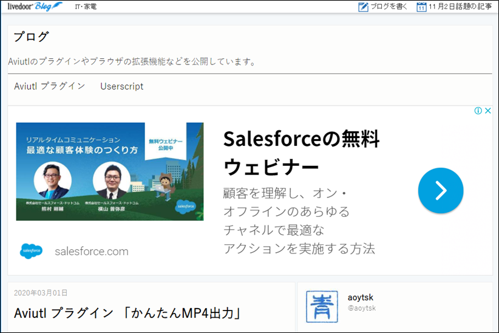Open the 11月2日話題の記事 link
The width and height of the screenshot is (499, 333).
(x=460, y=7)
